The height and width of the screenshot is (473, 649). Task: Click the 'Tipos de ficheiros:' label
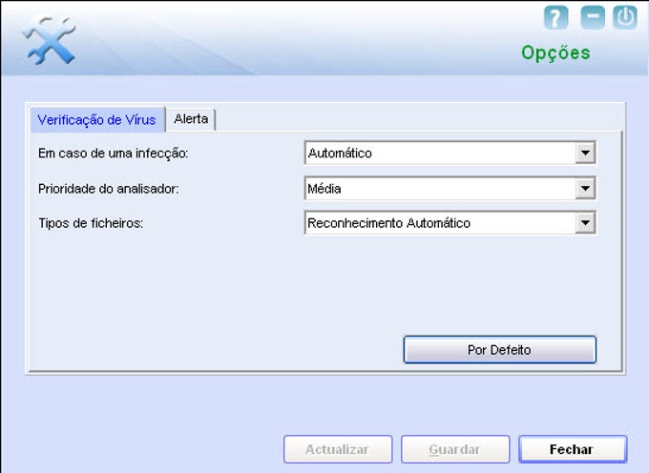[91, 224]
